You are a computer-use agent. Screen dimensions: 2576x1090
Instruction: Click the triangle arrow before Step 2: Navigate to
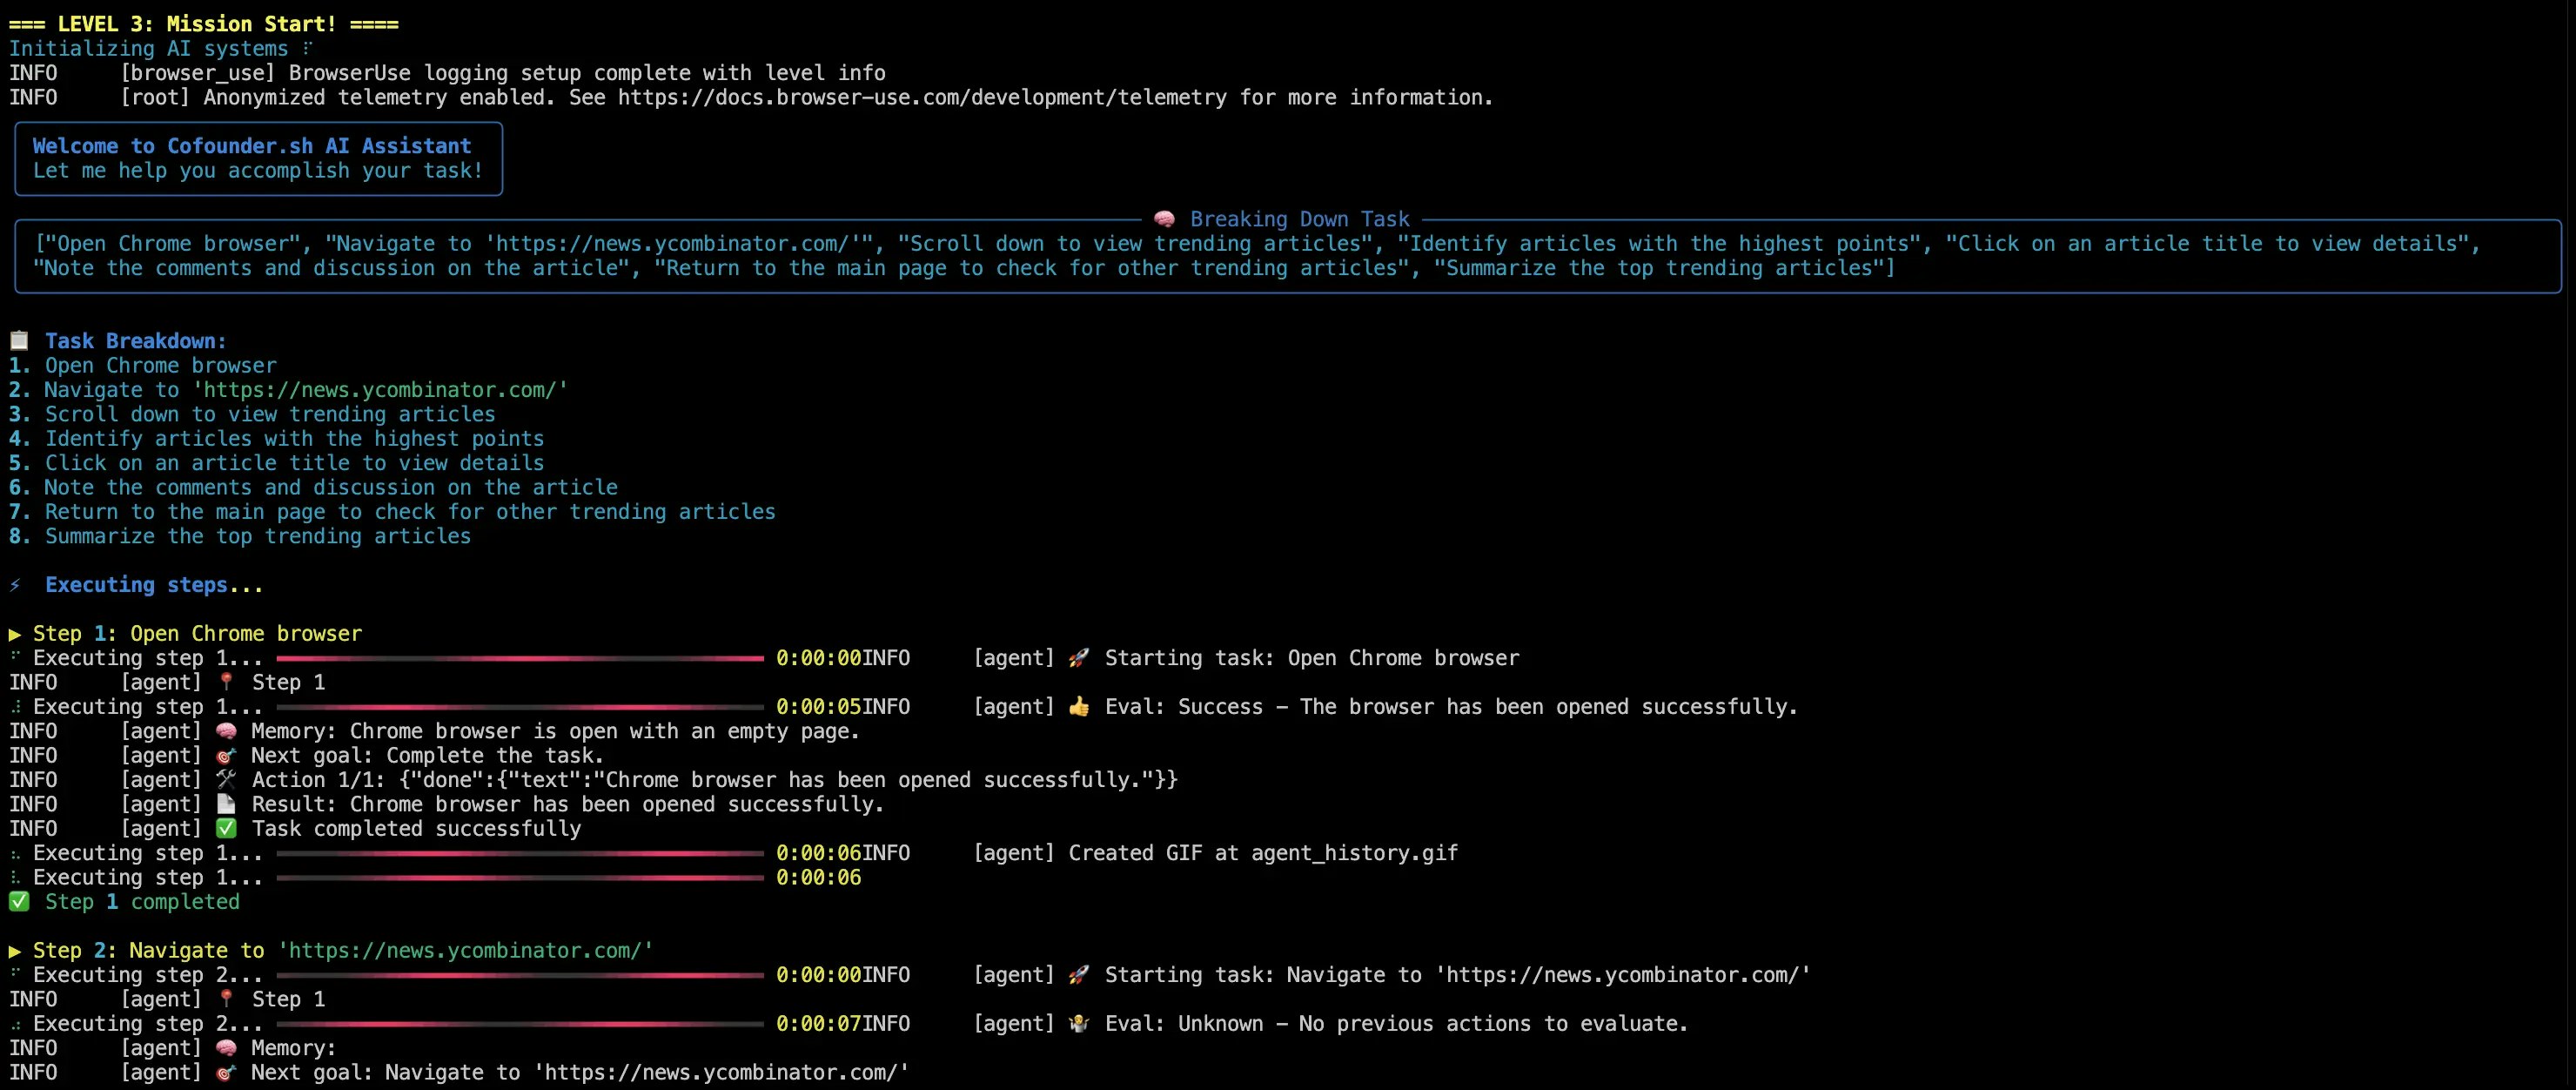pos(15,951)
